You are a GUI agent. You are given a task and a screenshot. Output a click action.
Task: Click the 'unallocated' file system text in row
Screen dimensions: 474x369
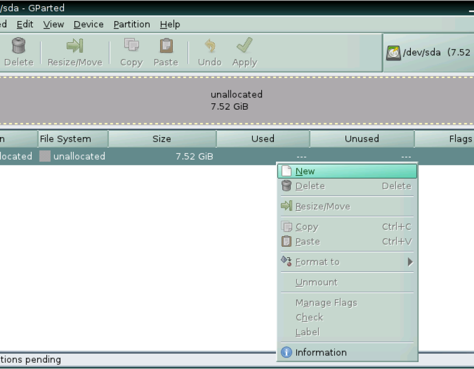[x=79, y=157]
